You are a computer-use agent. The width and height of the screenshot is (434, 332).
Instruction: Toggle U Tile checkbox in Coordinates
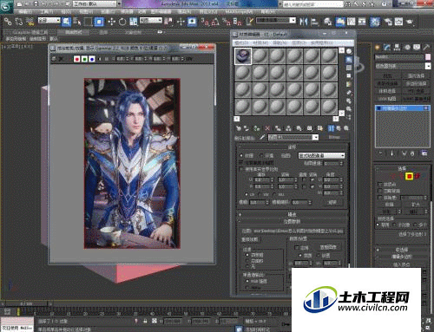click(312, 179)
